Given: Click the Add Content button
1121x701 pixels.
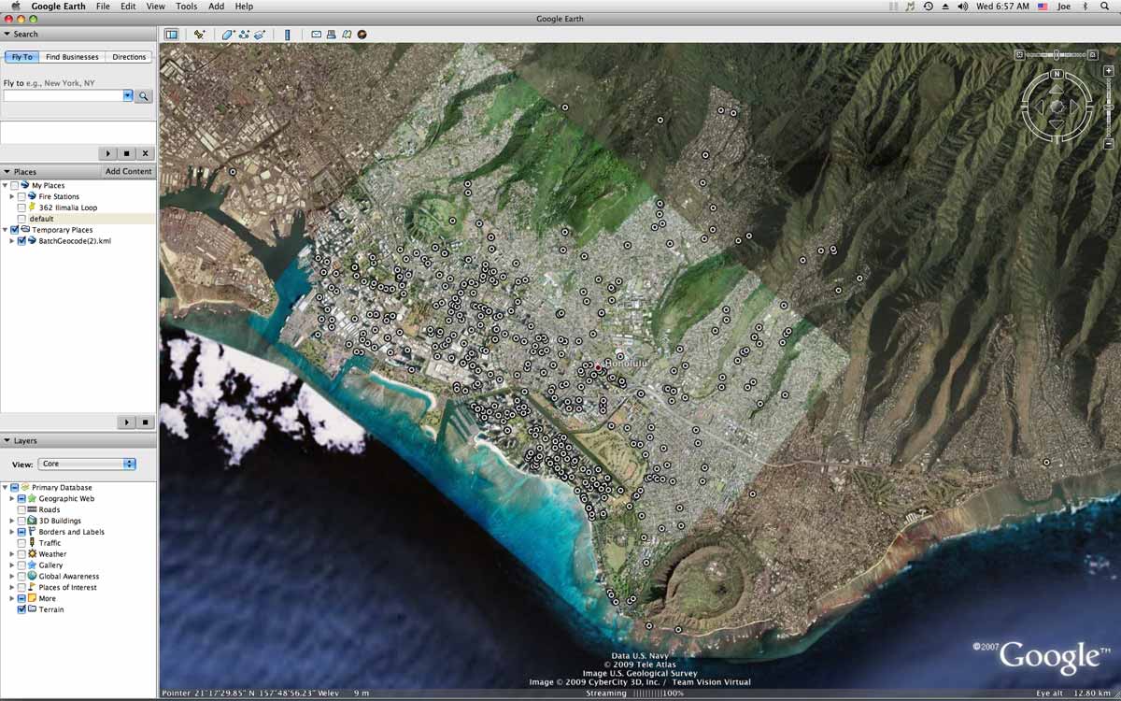Looking at the screenshot, I should [128, 172].
